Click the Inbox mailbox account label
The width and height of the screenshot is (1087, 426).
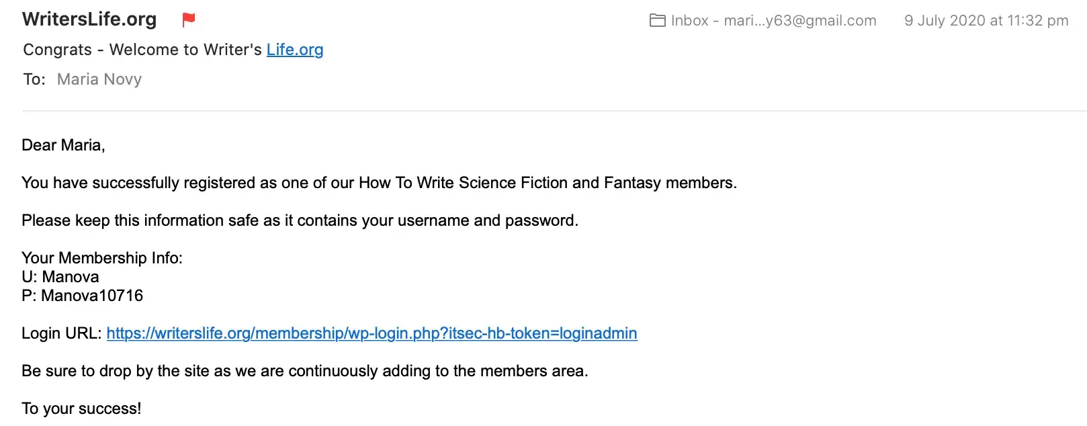(773, 21)
